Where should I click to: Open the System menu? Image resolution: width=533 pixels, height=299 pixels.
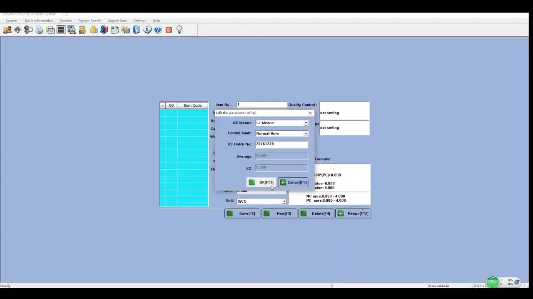[x=11, y=21]
